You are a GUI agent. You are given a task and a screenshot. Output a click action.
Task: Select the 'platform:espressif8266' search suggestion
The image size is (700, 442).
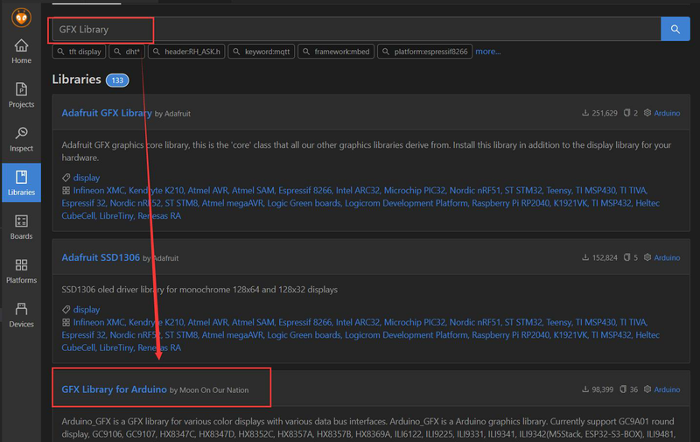pyautogui.click(x=425, y=52)
